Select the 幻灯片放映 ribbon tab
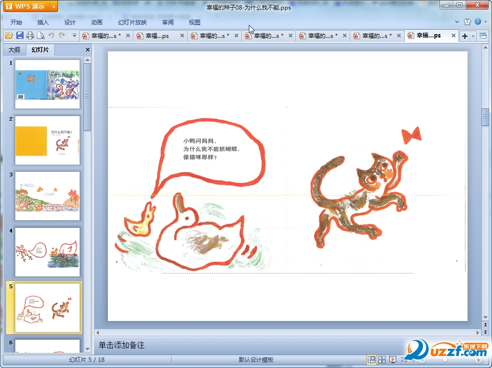Viewport: 492px width, 368px height. point(132,22)
